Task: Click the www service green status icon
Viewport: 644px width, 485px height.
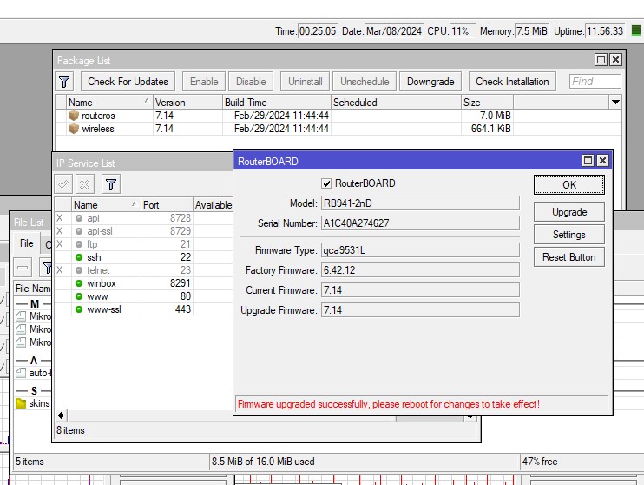Action: coord(79,296)
